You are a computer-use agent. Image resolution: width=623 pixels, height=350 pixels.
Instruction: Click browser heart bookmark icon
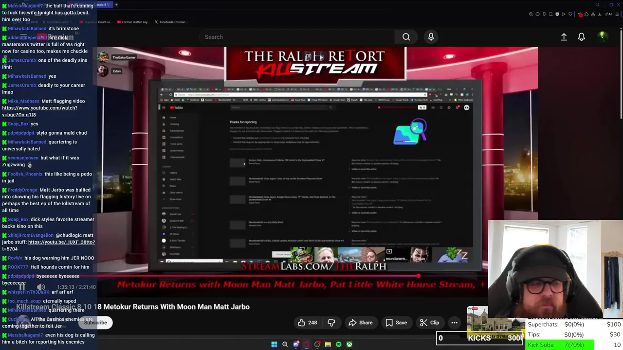[x=570, y=14]
